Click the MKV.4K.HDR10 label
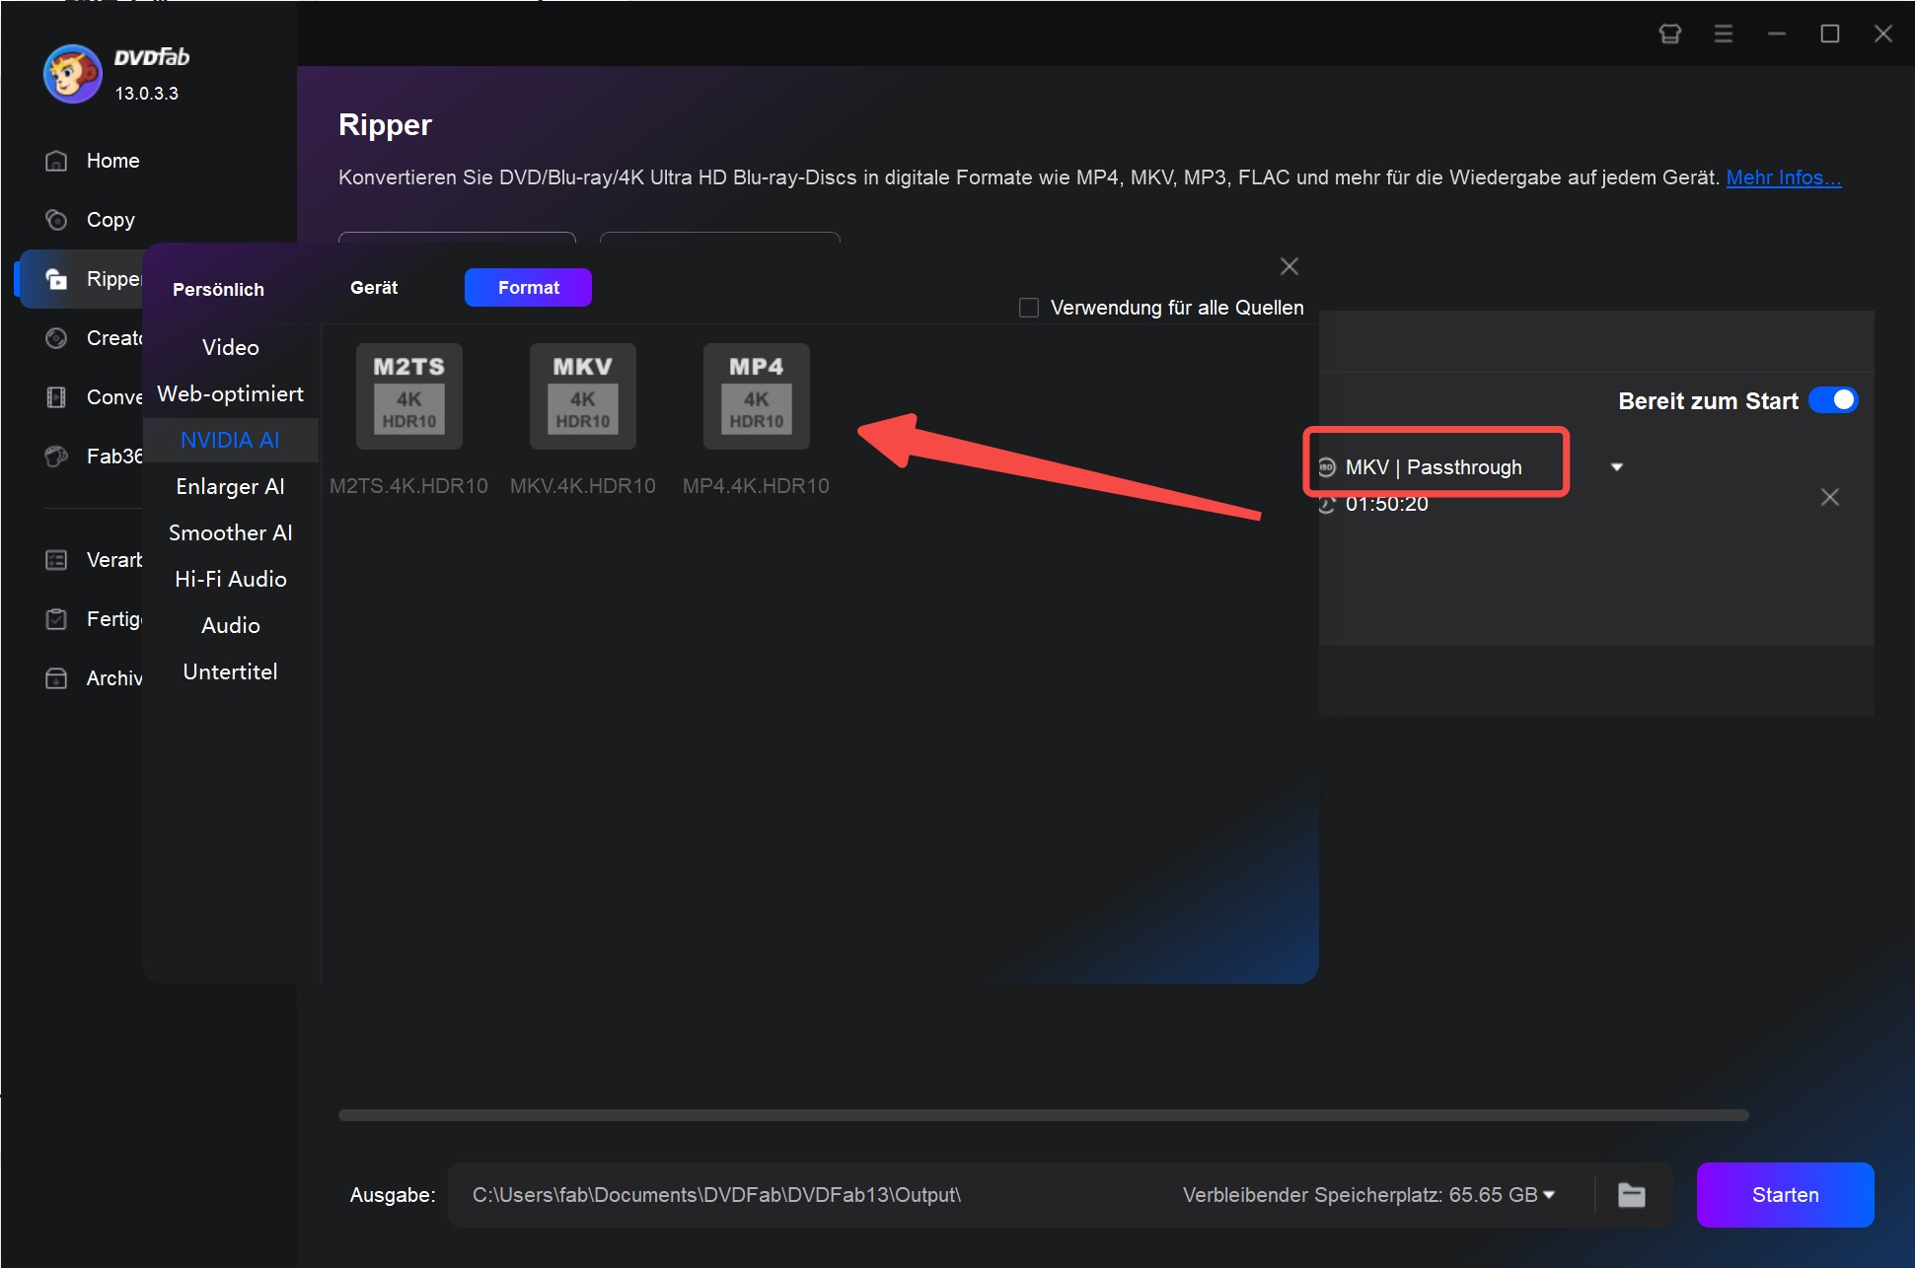Image resolution: width=1915 pixels, height=1268 pixels. click(582, 486)
